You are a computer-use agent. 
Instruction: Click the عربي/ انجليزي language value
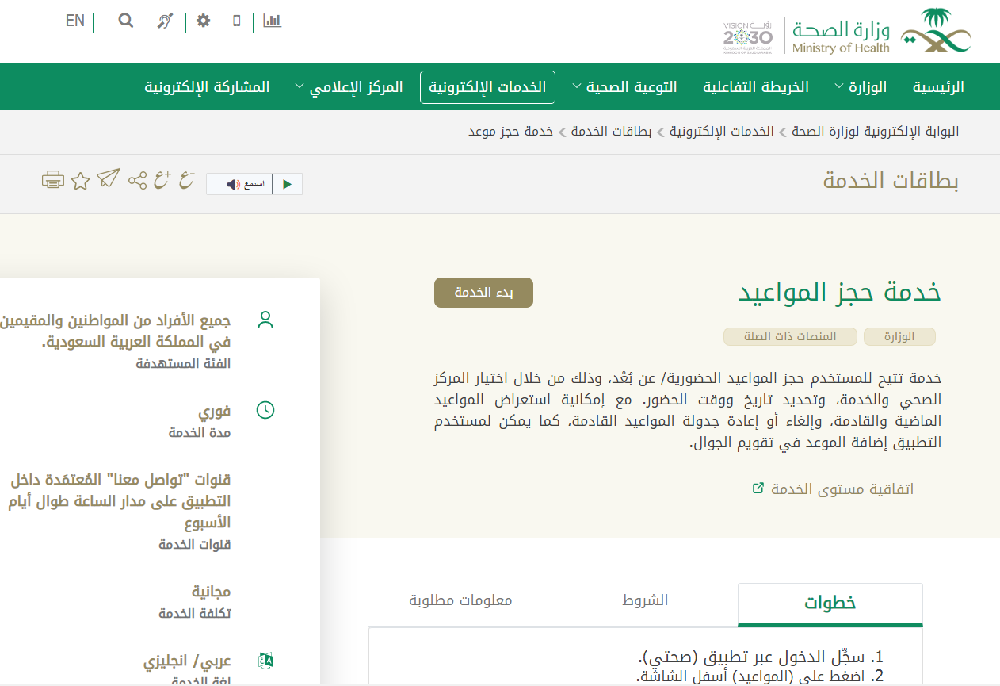[x=187, y=661]
